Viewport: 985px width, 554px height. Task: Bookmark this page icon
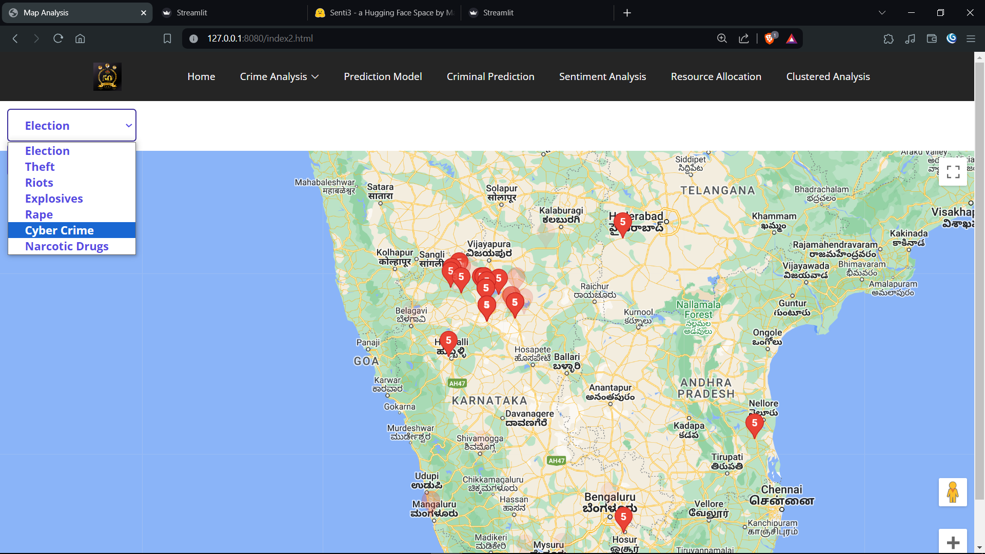point(167,38)
